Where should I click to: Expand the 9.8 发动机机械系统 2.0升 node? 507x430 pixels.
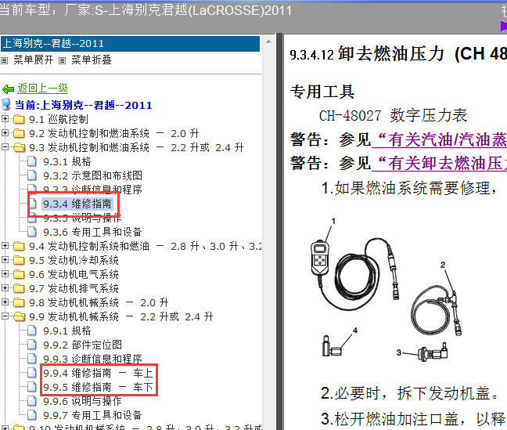tap(5, 302)
